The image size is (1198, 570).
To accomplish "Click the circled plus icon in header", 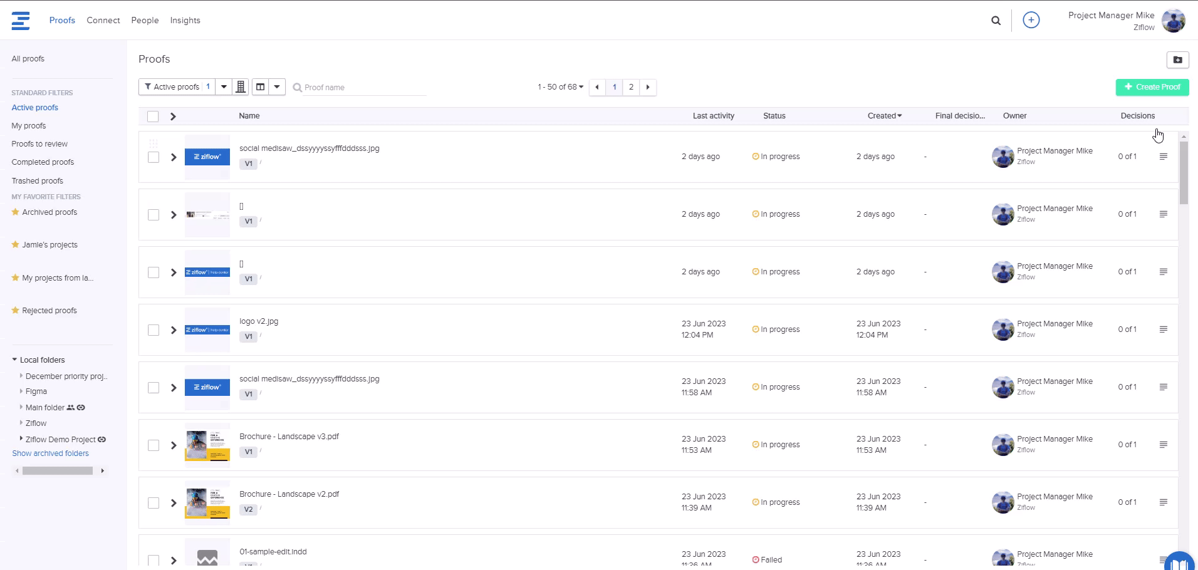I will (1031, 20).
